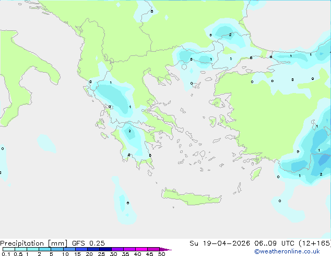The image size is (331, 256).
Task: Click the "(12+165)" forecast offset text
Action: point(314,243)
